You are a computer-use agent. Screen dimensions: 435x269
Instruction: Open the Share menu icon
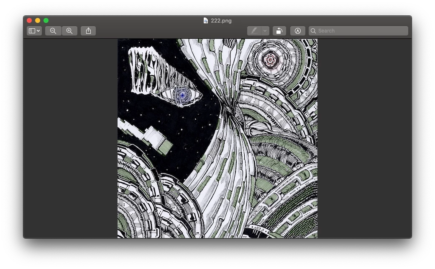pyautogui.click(x=88, y=31)
